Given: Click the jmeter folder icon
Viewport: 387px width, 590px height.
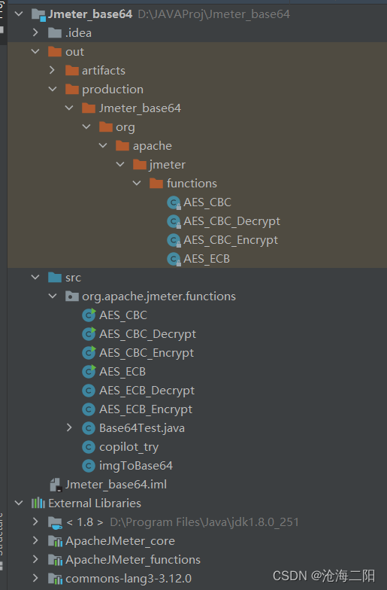Looking at the screenshot, I should 140,164.
